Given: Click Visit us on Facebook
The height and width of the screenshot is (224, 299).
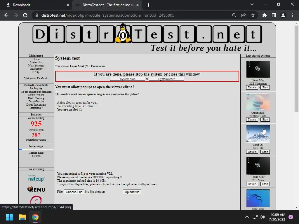Looking at the screenshot, I should click(x=36, y=78).
